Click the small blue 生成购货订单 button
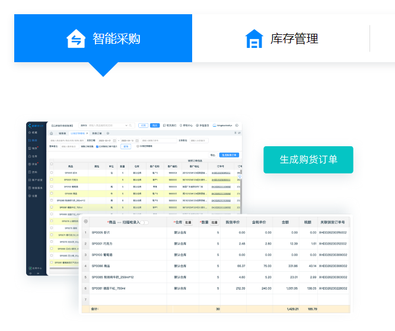The width and height of the screenshot is (395, 331). point(229,155)
